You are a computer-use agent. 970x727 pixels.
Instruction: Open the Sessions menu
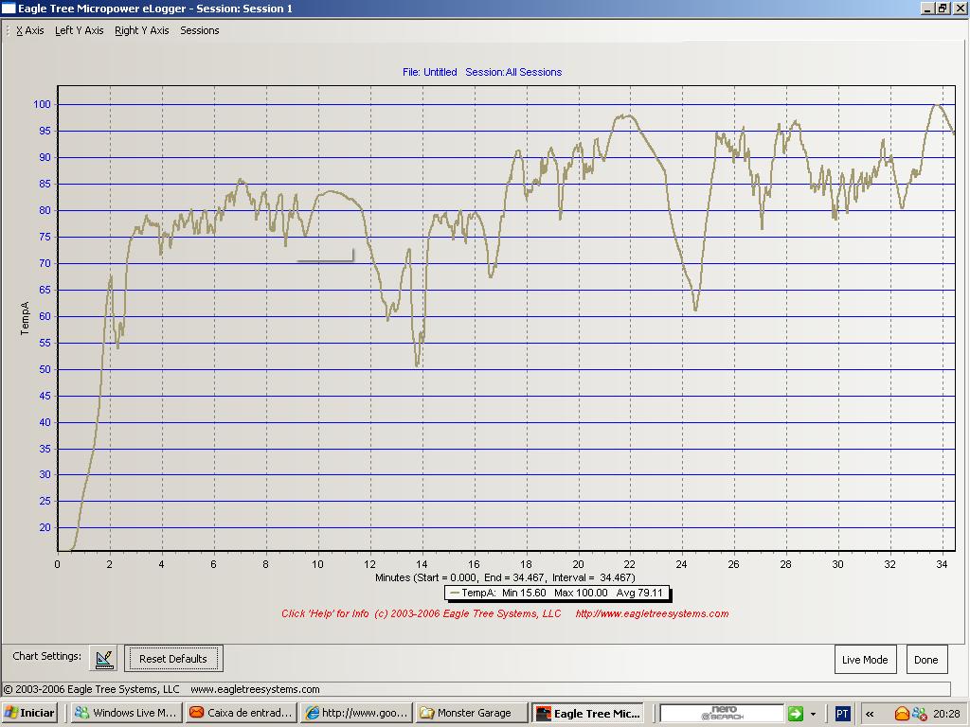(200, 30)
